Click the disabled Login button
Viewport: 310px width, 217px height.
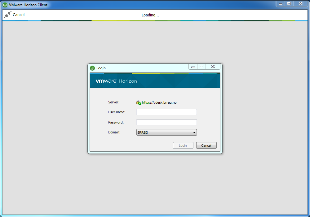click(183, 145)
